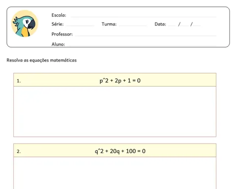This screenshot has height=189, width=236.
Task: Click the equation q^2 + 20q + 100 = 0
Action: 120,151
